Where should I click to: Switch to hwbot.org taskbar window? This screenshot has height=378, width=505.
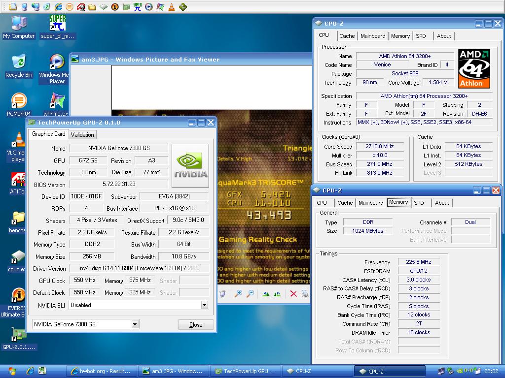click(102, 371)
